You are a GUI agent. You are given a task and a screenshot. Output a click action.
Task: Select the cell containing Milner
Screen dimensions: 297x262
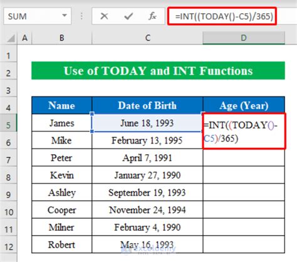[x=61, y=227]
